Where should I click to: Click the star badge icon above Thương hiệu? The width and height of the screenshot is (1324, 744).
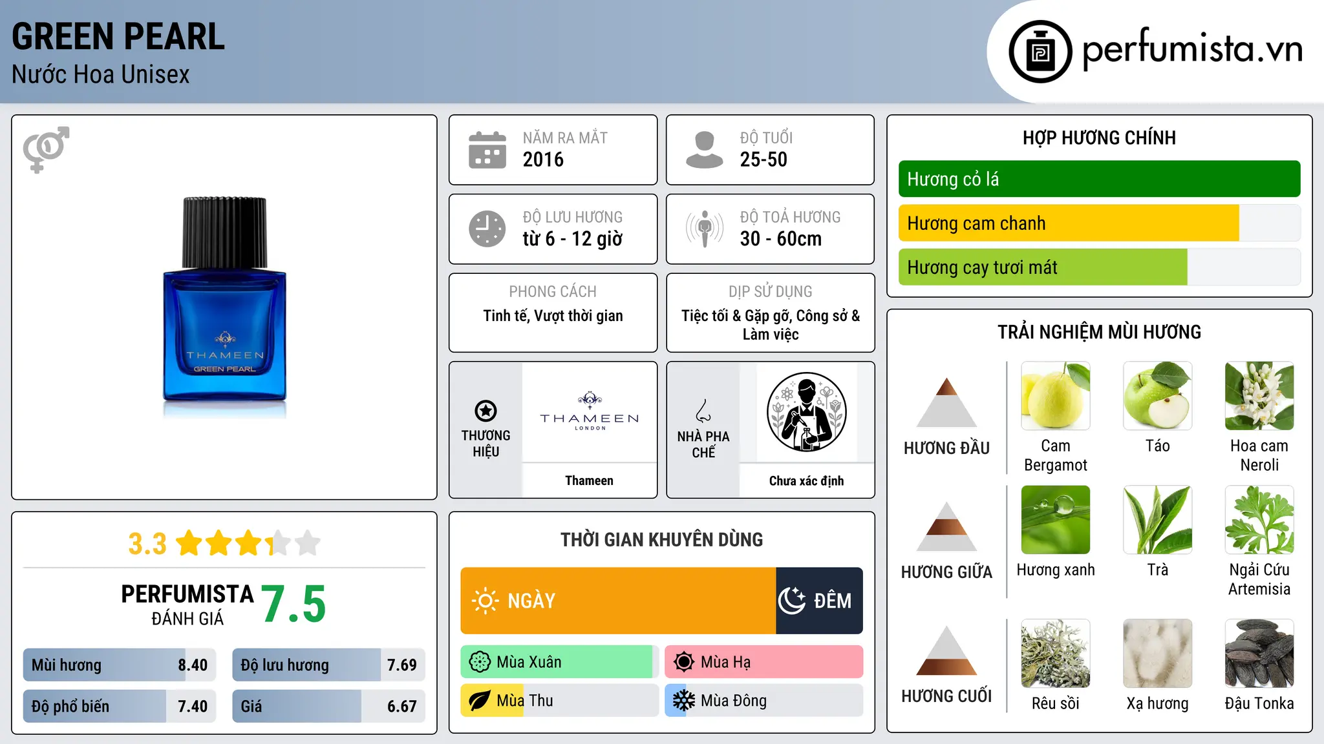tap(486, 411)
